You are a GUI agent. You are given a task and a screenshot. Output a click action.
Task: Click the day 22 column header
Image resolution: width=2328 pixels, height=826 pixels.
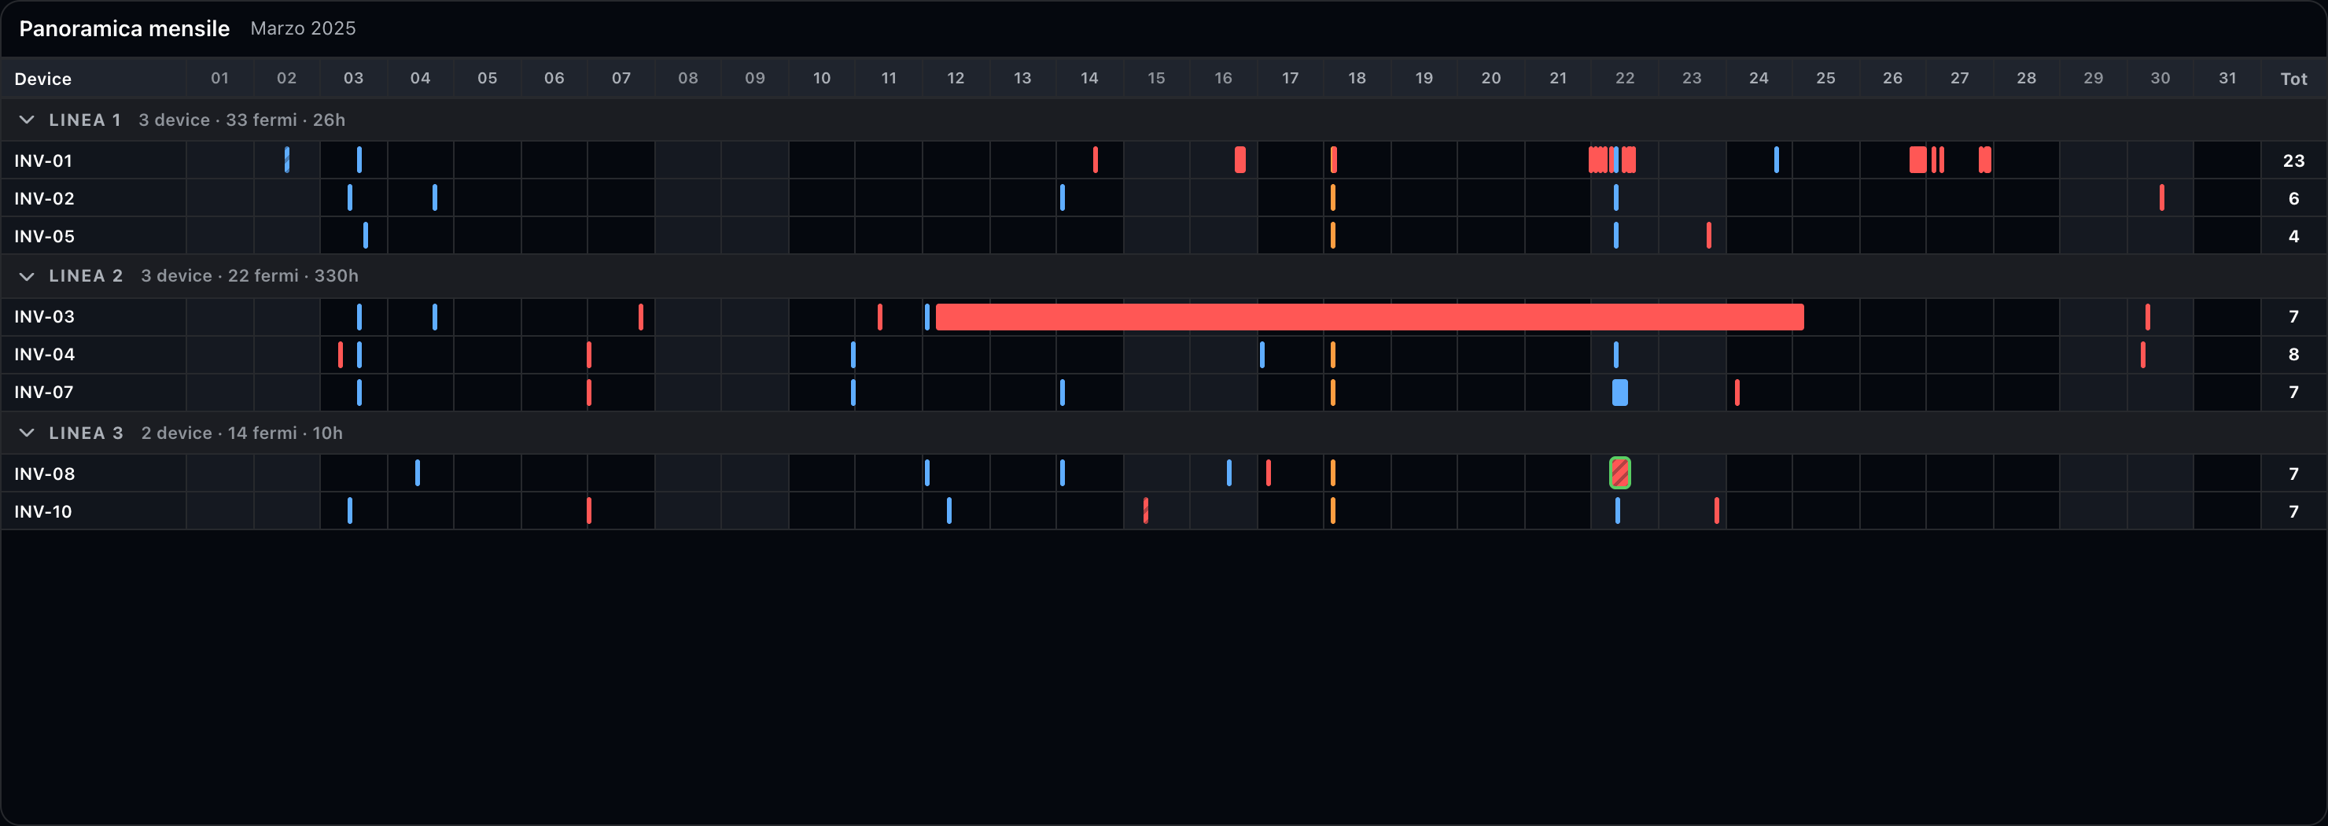point(1624,79)
